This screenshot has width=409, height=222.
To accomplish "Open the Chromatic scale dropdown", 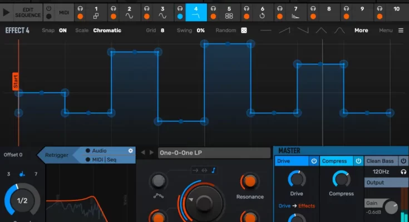I will pyautogui.click(x=107, y=31).
